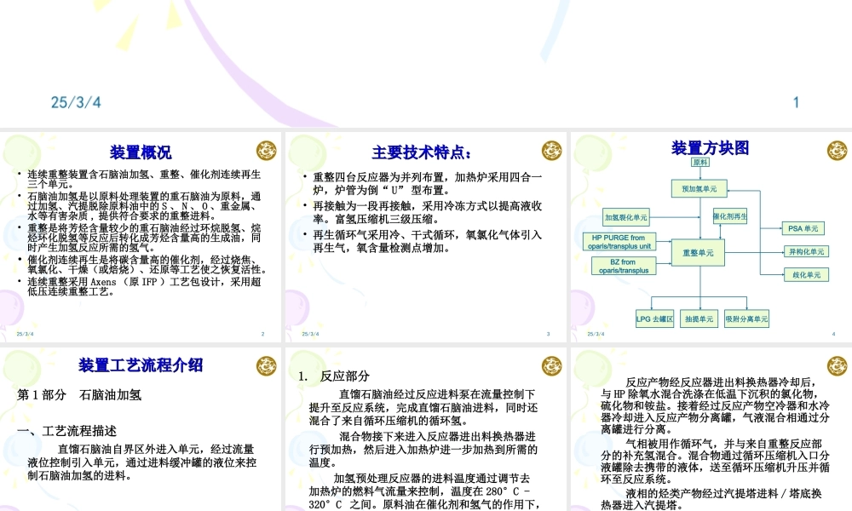Click the paragraph starting 液相的烃类产物经过汽提塔
The width and height of the screenshot is (852, 511).
(x=711, y=499)
